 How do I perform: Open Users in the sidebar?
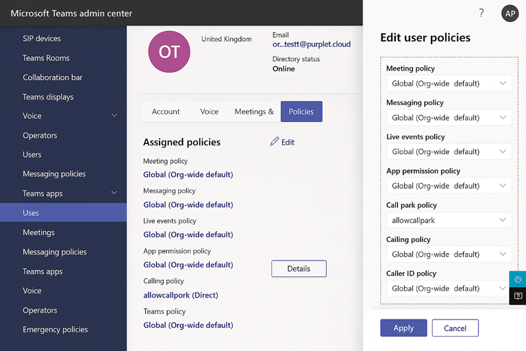pyautogui.click(x=32, y=155)
